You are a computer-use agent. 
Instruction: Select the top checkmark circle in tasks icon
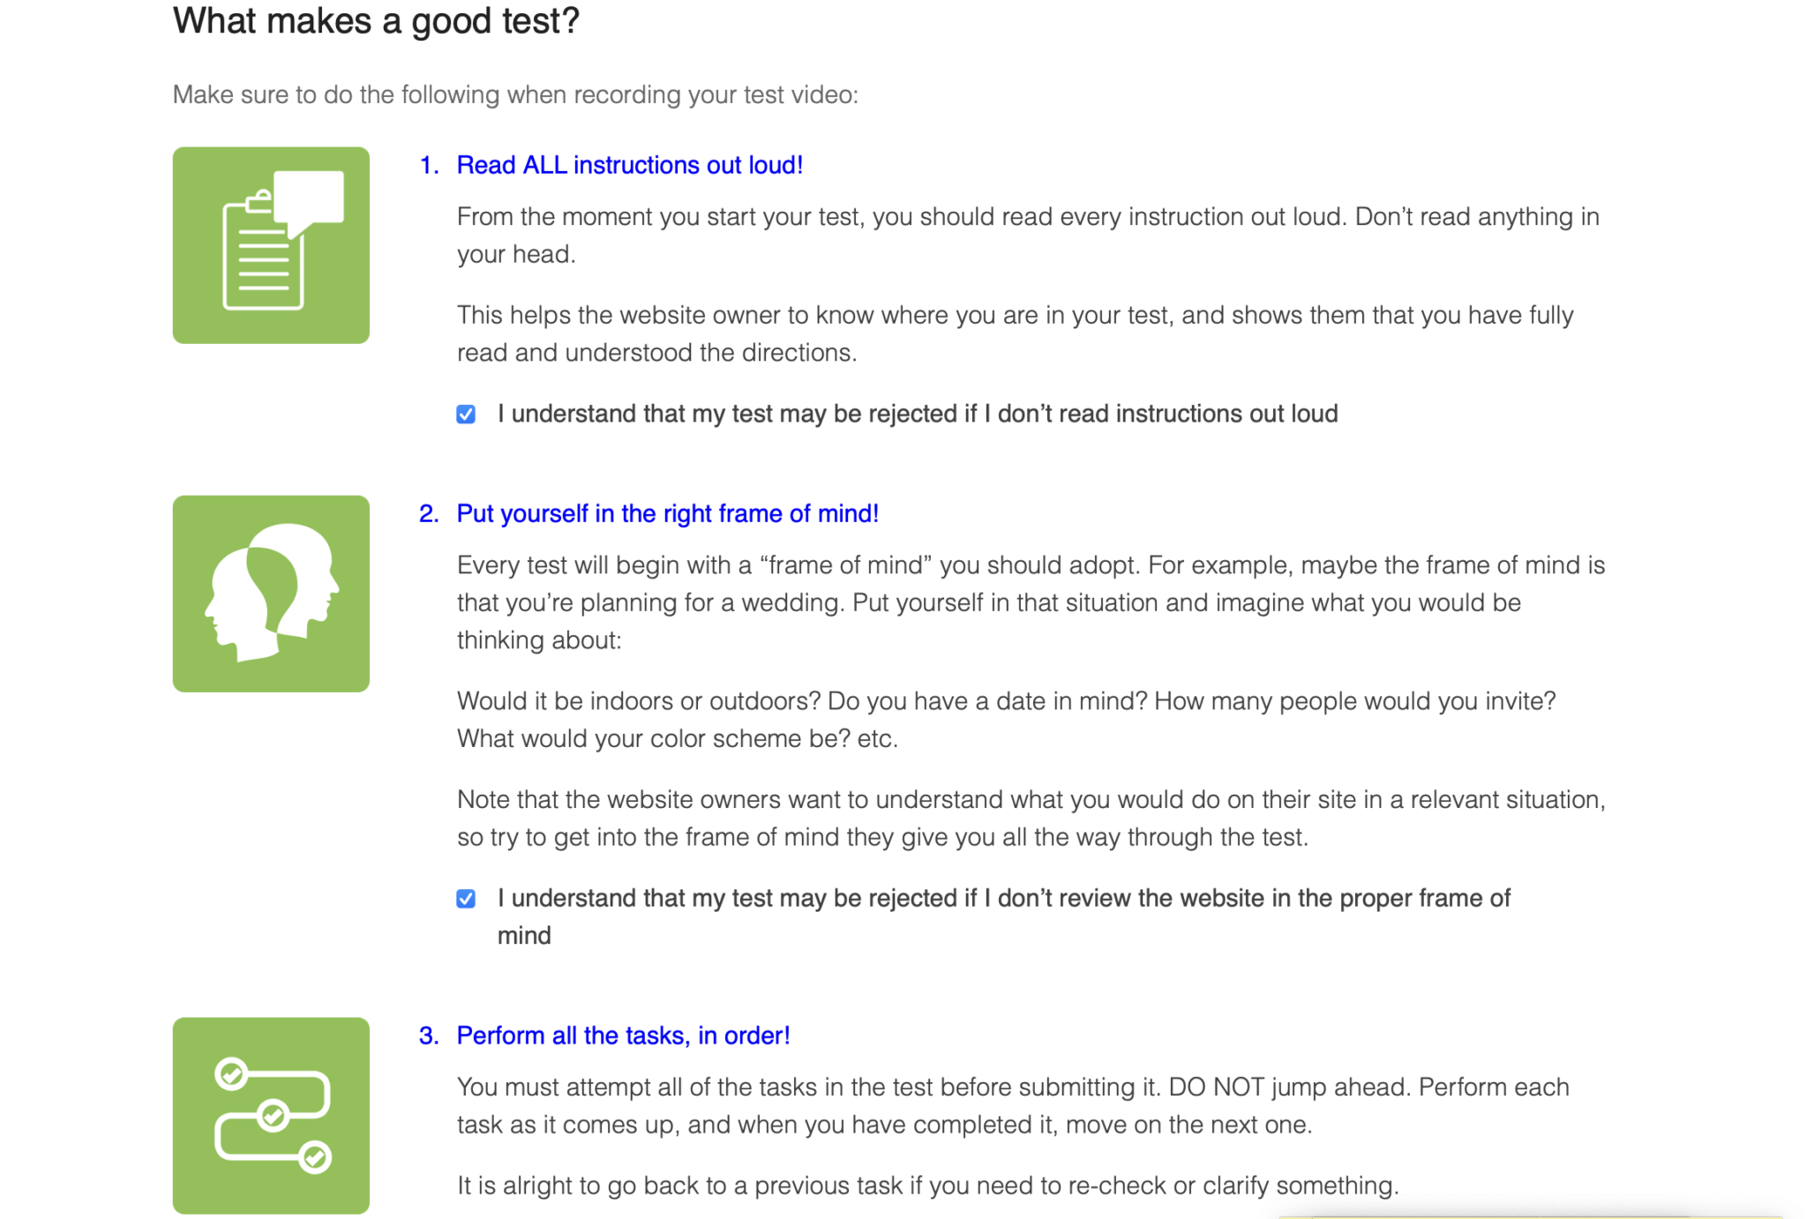coord(231,1073)
